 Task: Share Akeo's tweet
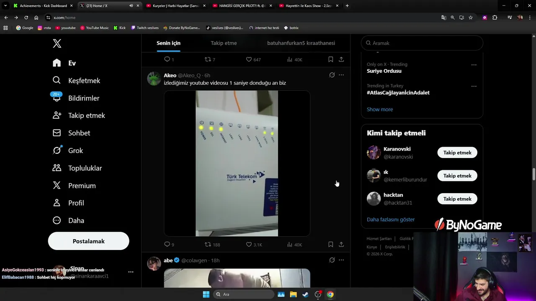[x=341, y=245]
